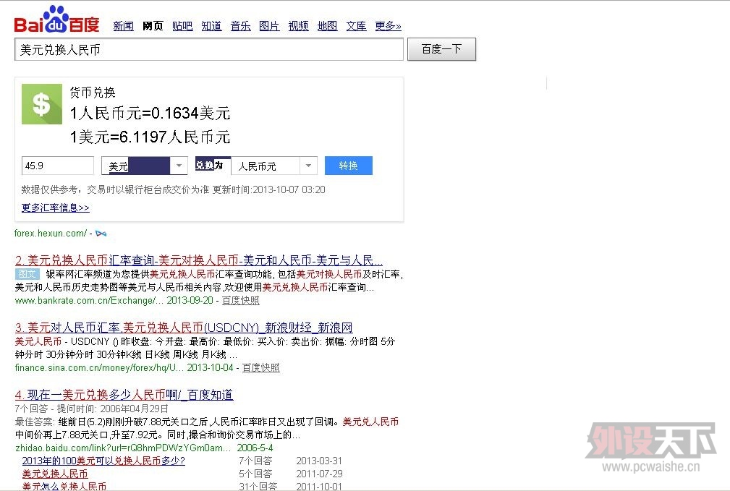Click the 1美元=6.1197人民币元 rate text
This screenshot has width=730, height=491.
(150, 137)
